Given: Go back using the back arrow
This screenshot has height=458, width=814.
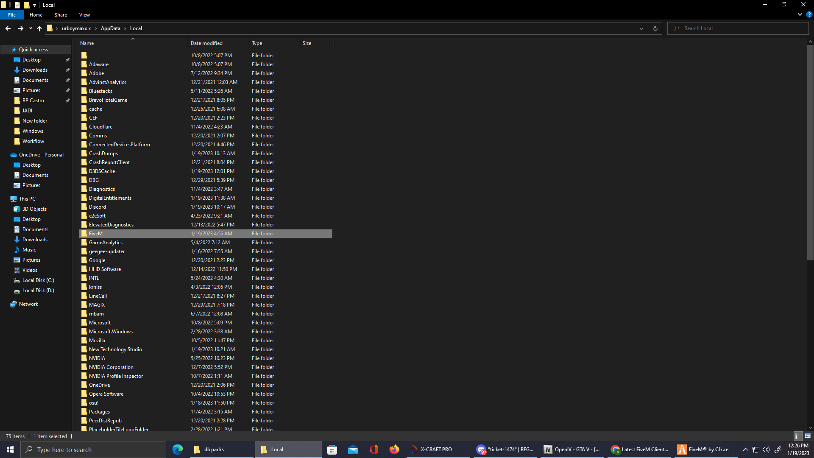Looking at the screenshot, I should 8,28.
